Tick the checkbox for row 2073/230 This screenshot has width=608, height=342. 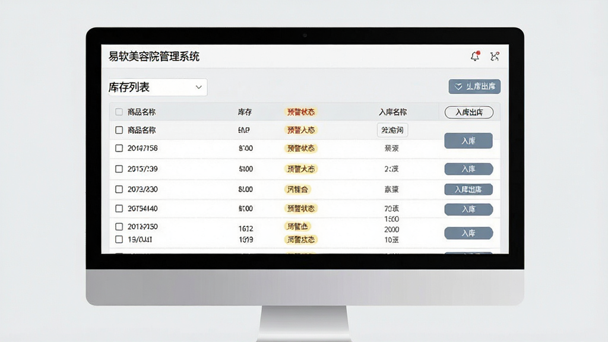[119, 189]
